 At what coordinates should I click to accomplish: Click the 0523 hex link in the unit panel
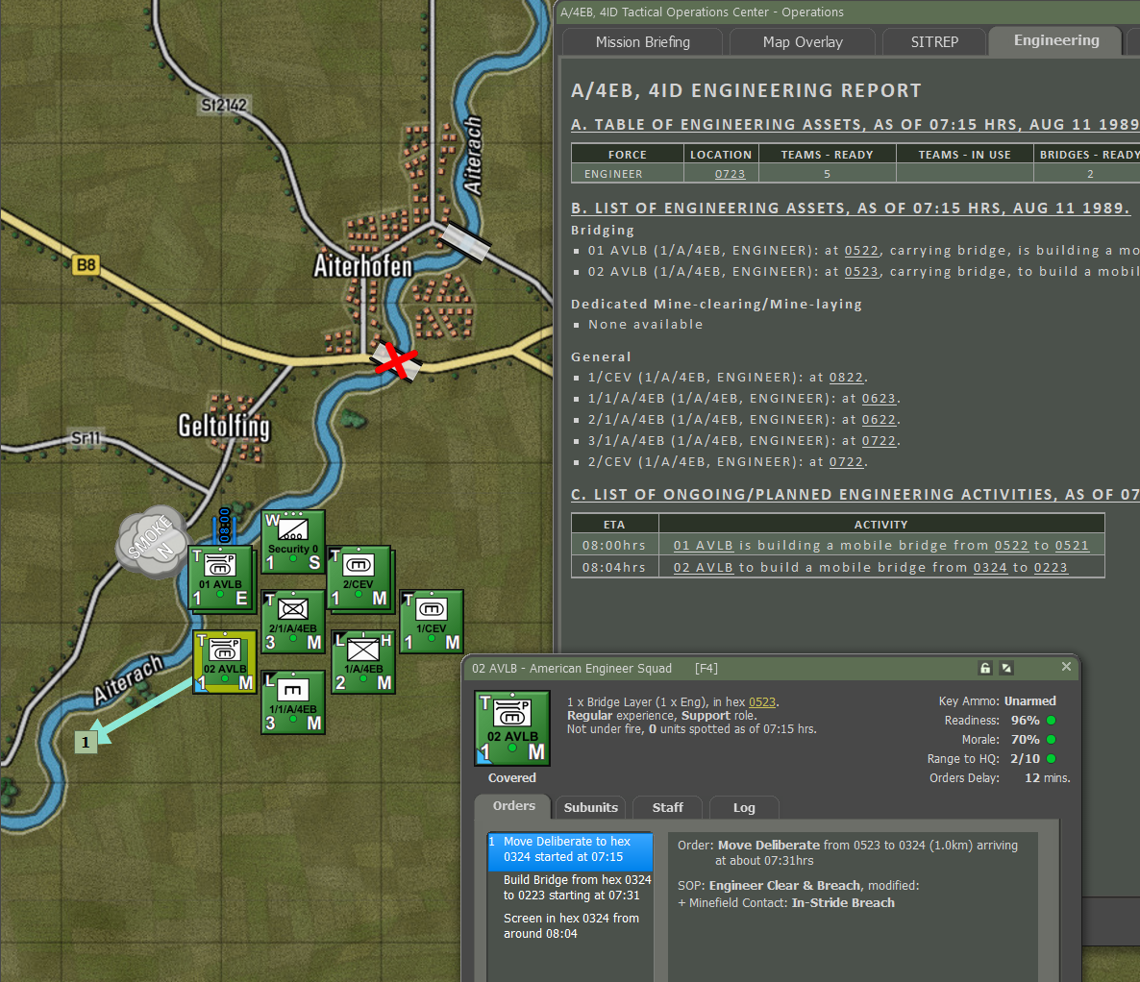762,702
